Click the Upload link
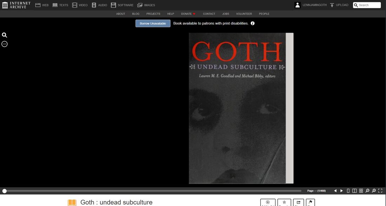The width and height of the screenshot is (386, 206). click(339, 5)
